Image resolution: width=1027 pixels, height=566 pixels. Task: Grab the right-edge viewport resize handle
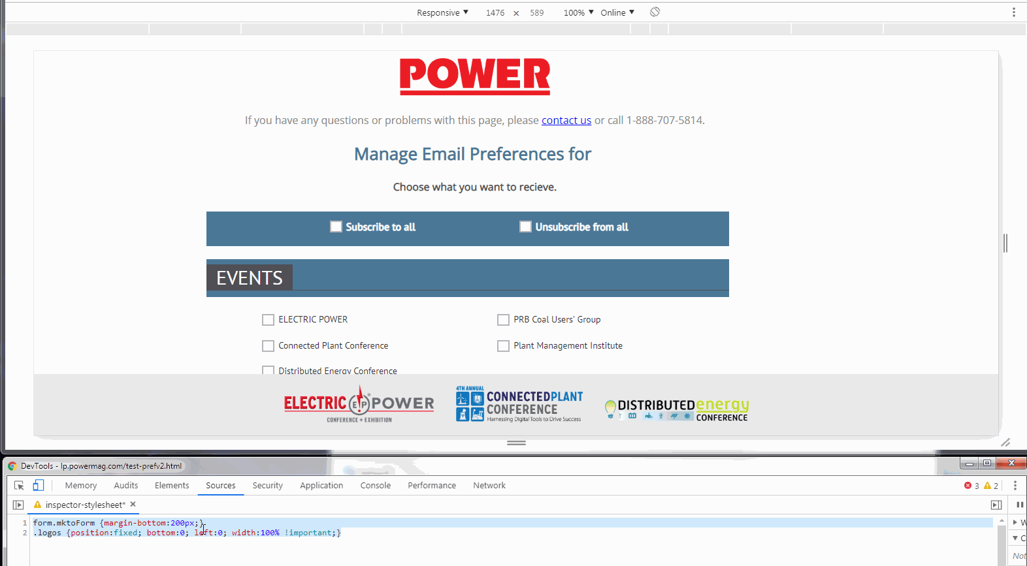point(1005,243)
